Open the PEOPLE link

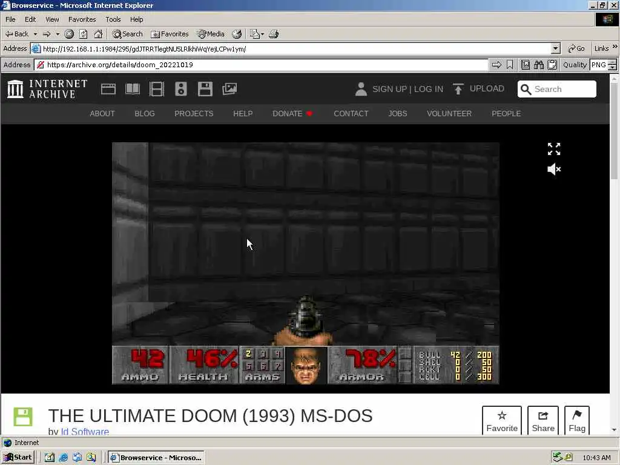coord(506,113)
